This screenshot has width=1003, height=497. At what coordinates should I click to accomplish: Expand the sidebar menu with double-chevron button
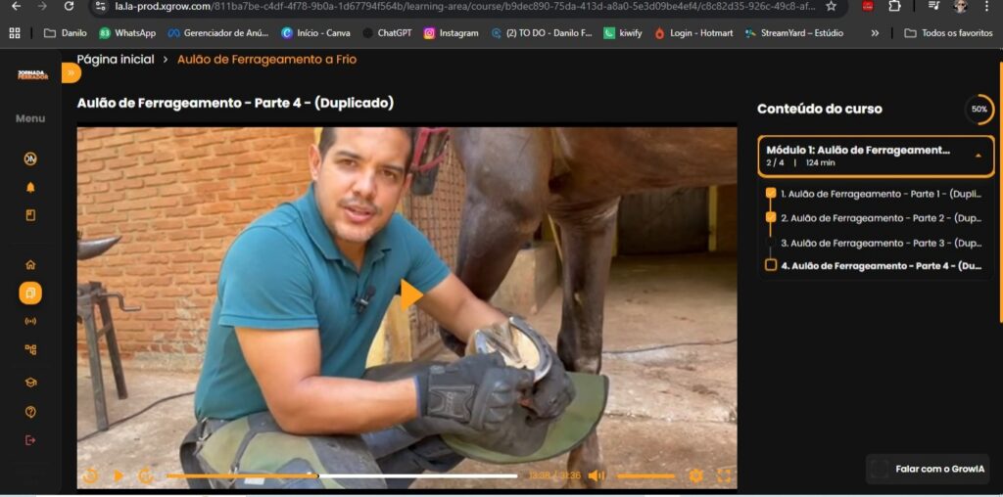(x=71, y=73)
